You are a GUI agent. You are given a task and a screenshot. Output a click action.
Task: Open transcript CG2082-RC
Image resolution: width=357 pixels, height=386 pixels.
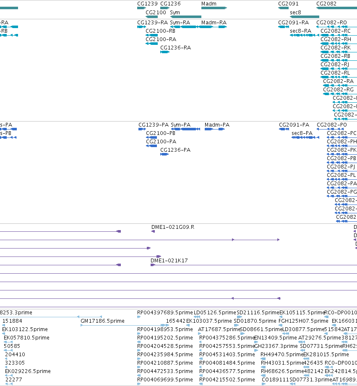tap(336, 31)
